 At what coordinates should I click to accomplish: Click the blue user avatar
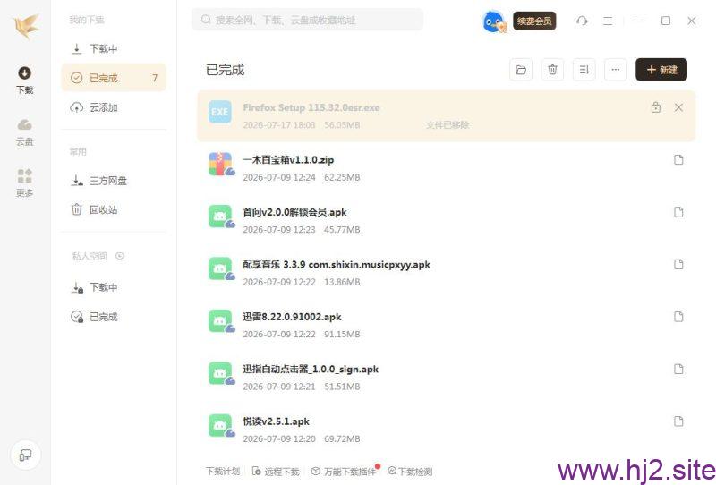point(495,21)
